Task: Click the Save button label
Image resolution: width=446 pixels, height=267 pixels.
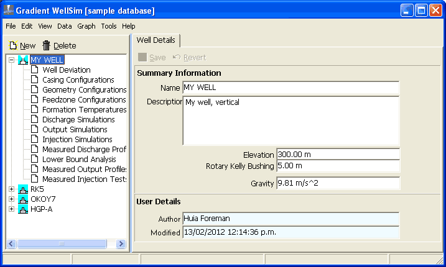Action: (x=157, y=58)
